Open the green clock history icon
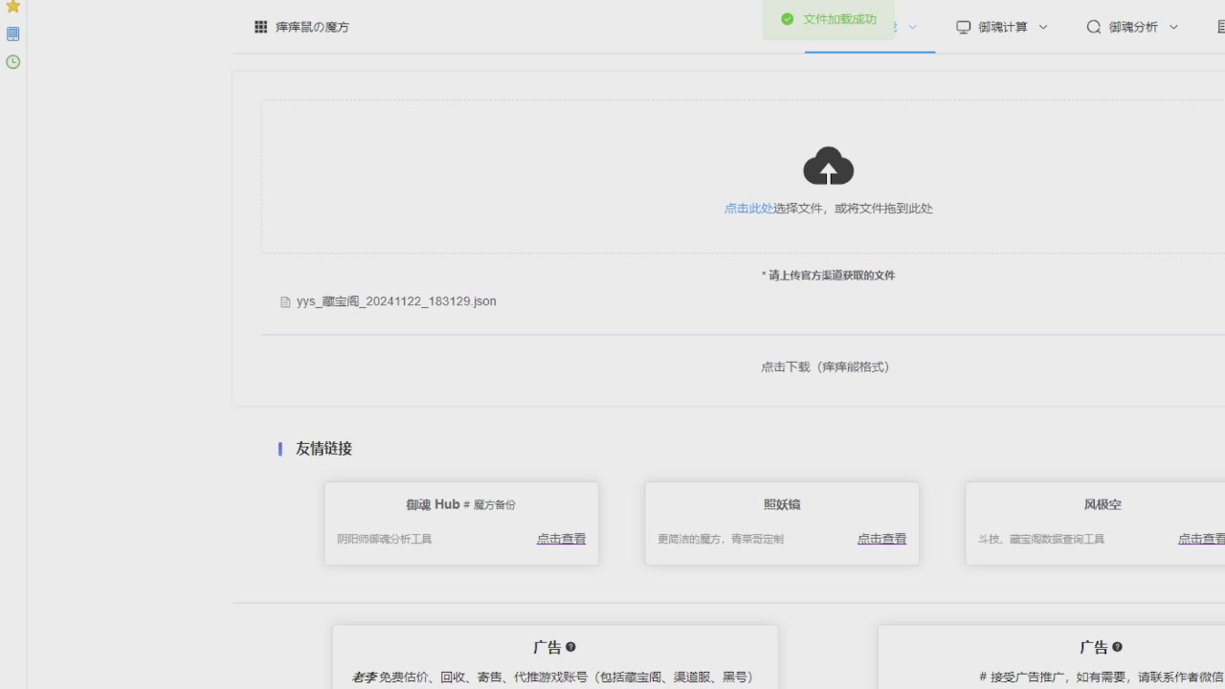This screenshot has width=1225, height=689. [x=13, y=62]
